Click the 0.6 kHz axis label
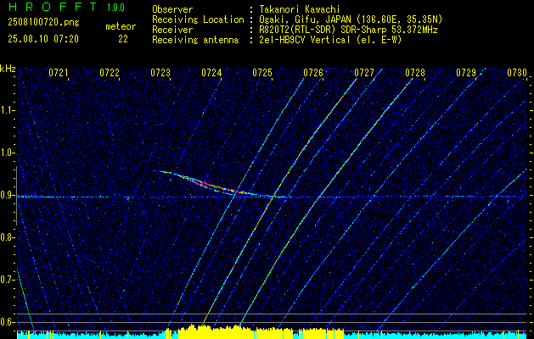Viewport: 534px width, 339px height. (7, 322)
